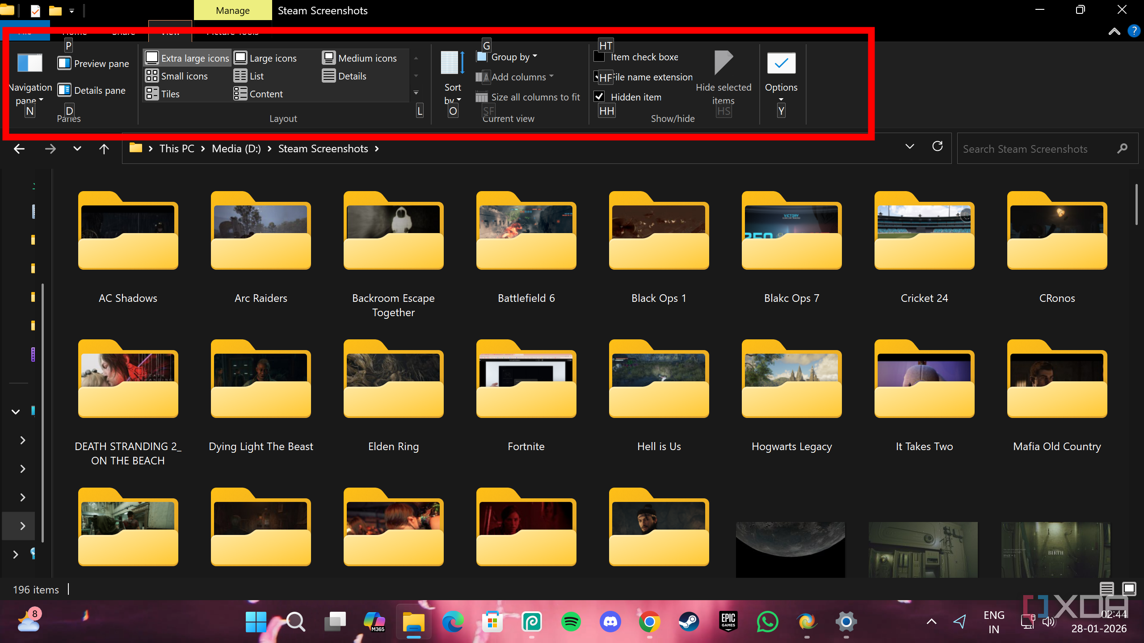
Task: Select the Elden Ring folder
Action: coord(393,396)
